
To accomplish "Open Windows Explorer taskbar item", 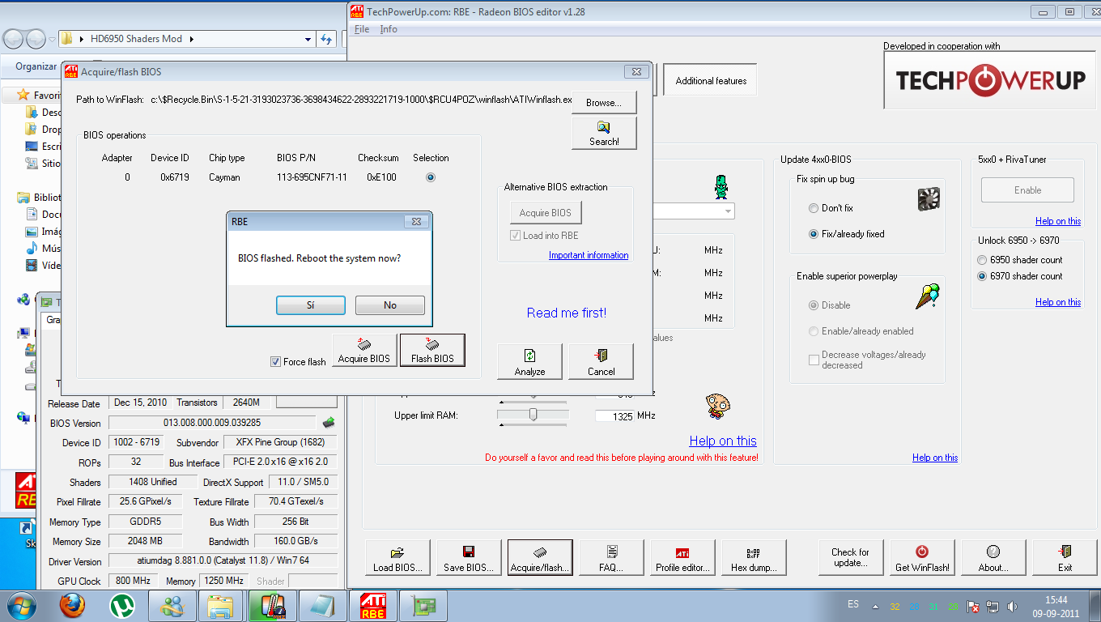I will tap(221, 606).
